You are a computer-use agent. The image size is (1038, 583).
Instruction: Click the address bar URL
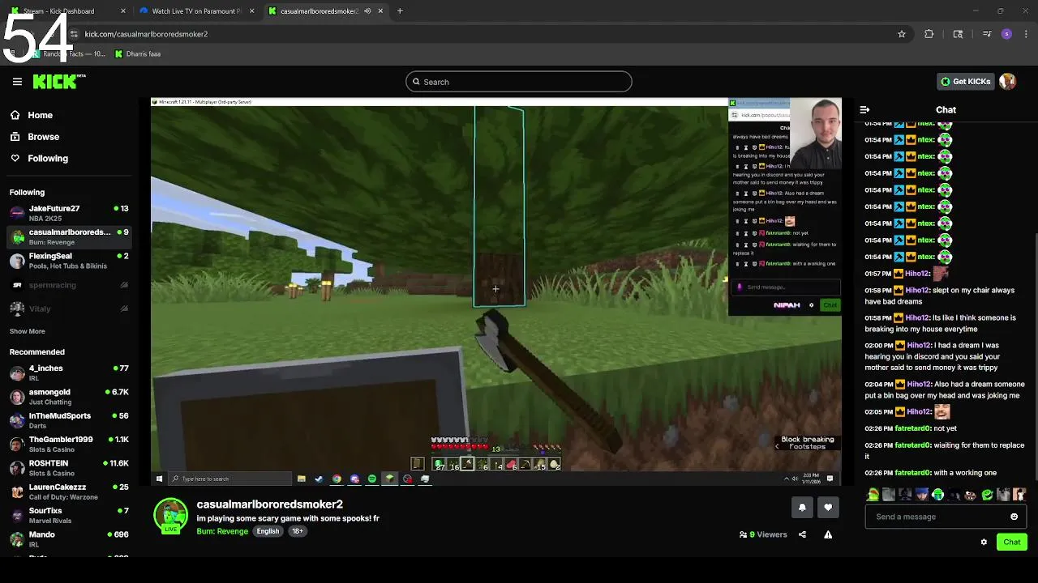[x=146, y=34]
